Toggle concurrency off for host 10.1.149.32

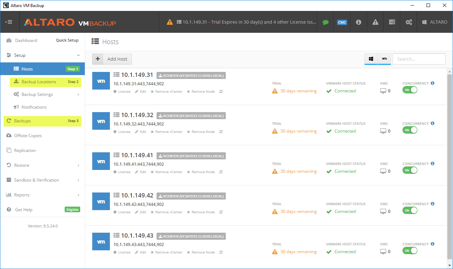(x=410, y=130)
